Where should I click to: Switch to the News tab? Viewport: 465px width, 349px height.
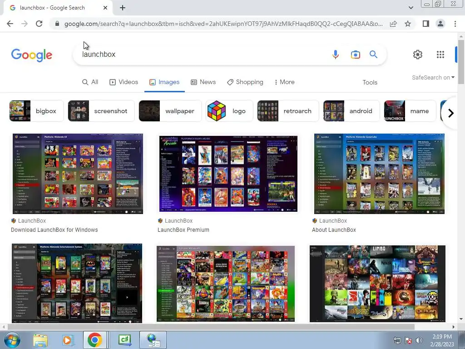pos(203,82)
